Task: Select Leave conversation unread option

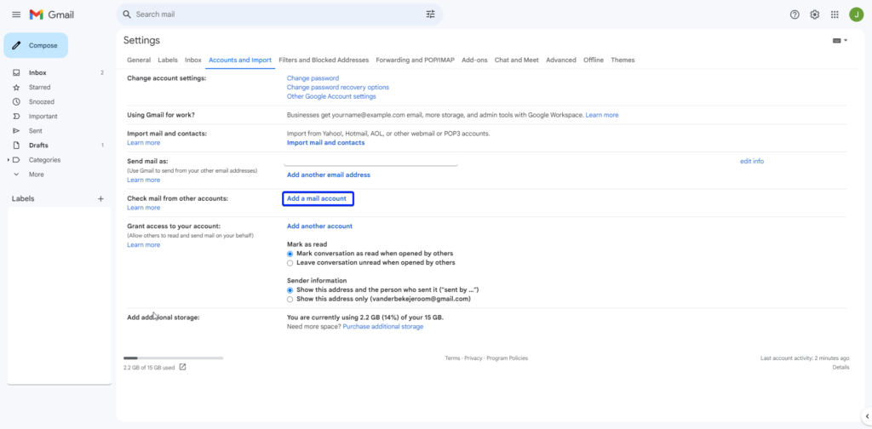Action: [x=290, y=263]
